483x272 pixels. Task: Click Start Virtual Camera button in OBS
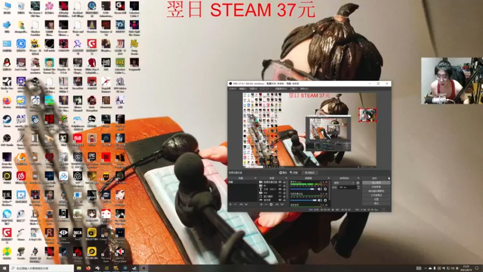376,191
